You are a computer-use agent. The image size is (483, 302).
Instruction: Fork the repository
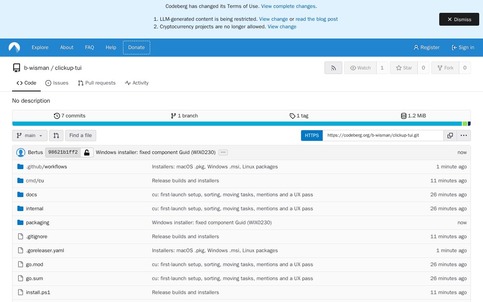(445, 68)
